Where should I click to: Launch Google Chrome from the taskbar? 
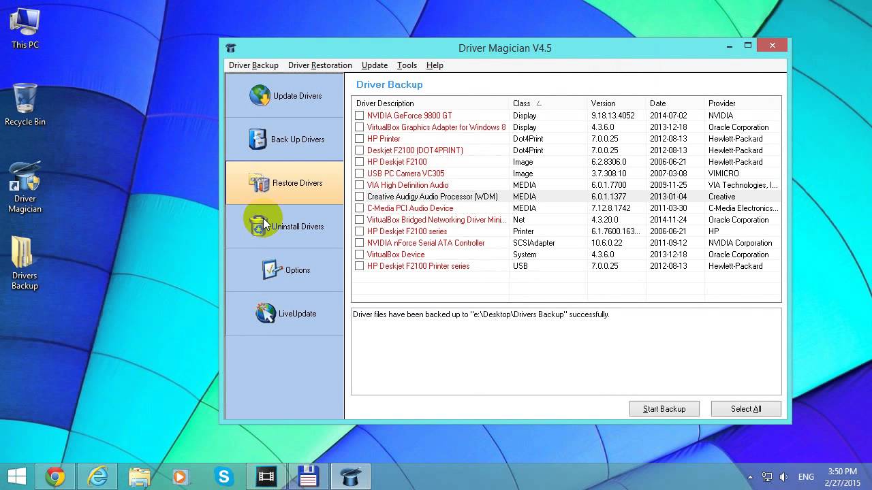coord(56,477)
